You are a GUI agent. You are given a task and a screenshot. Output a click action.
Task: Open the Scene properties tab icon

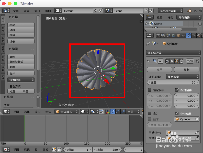(168, 36)
